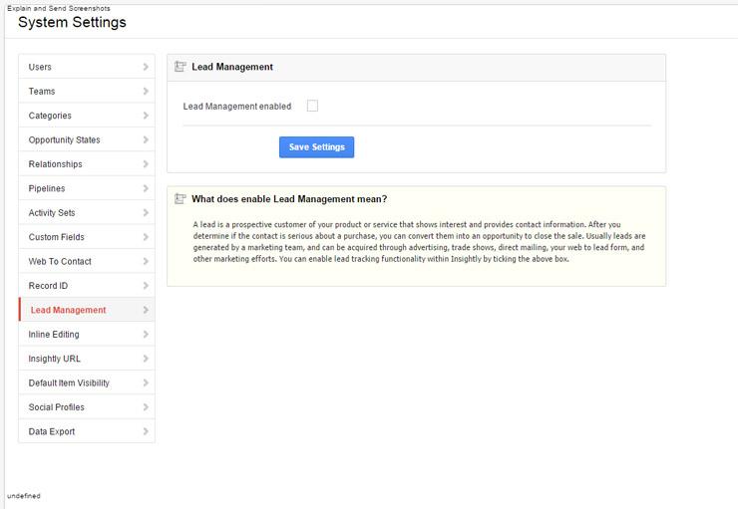738x509 pixels.
Task: Open the Inline Editing settings
Action: (x=54, y=335)
